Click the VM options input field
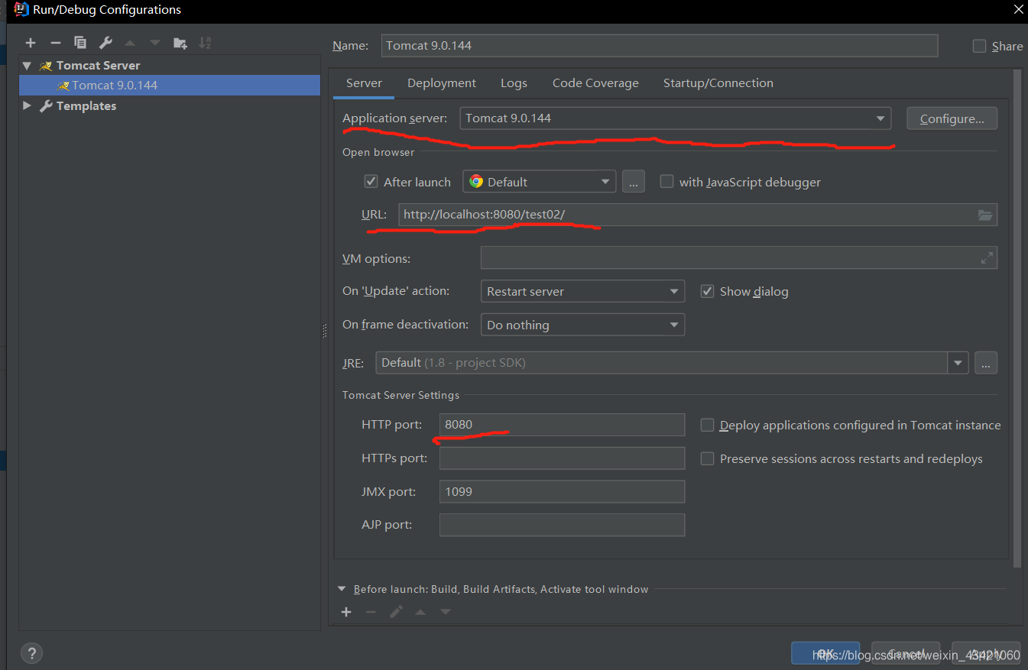 pos(738,258)
